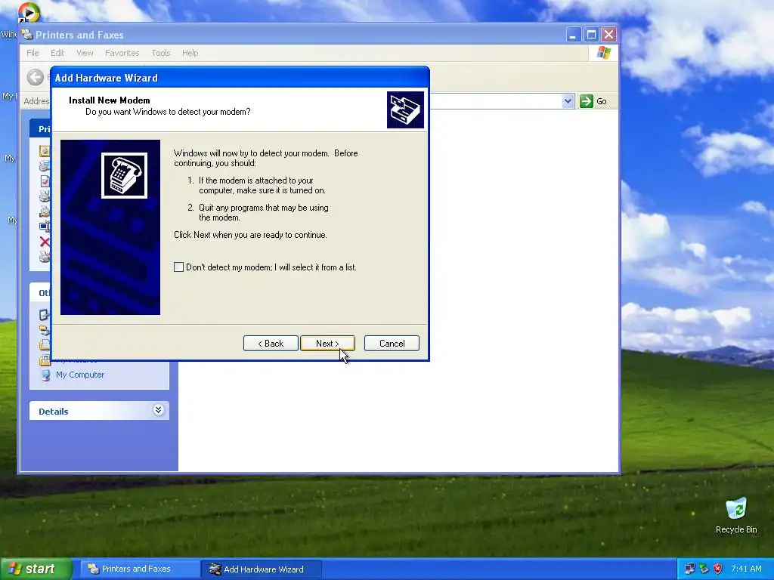This screenshot has width=774, height=580.
Task: Select the Recycle Bin desktop icon
Action: (x=736, y=515)
